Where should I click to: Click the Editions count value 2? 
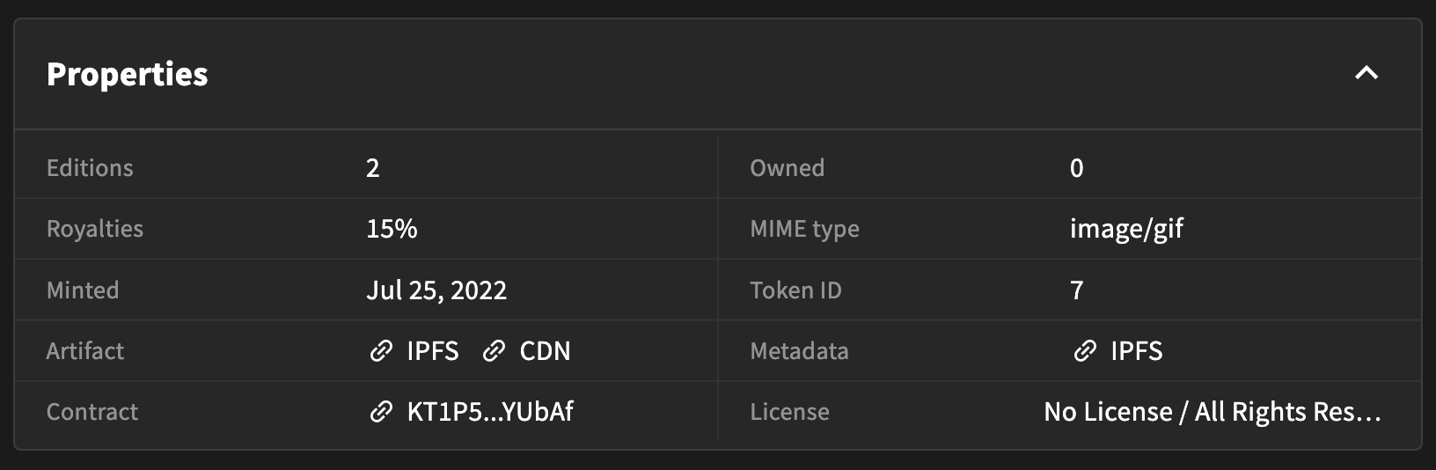coord(373,168)
